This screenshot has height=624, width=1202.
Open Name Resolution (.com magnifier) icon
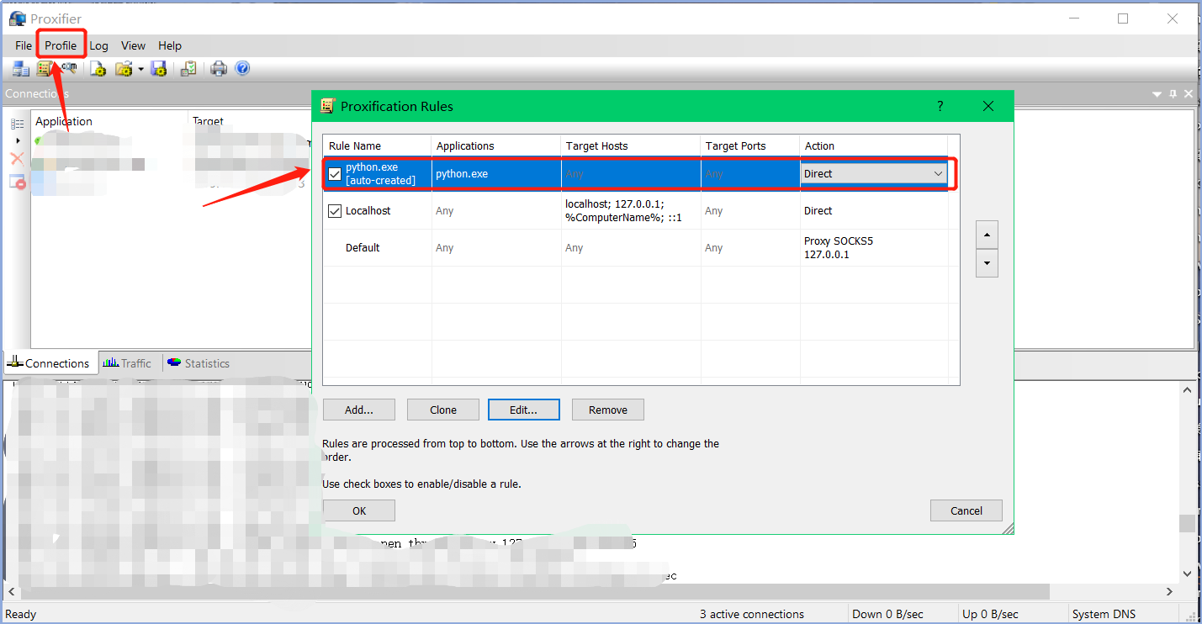point(69,69)
